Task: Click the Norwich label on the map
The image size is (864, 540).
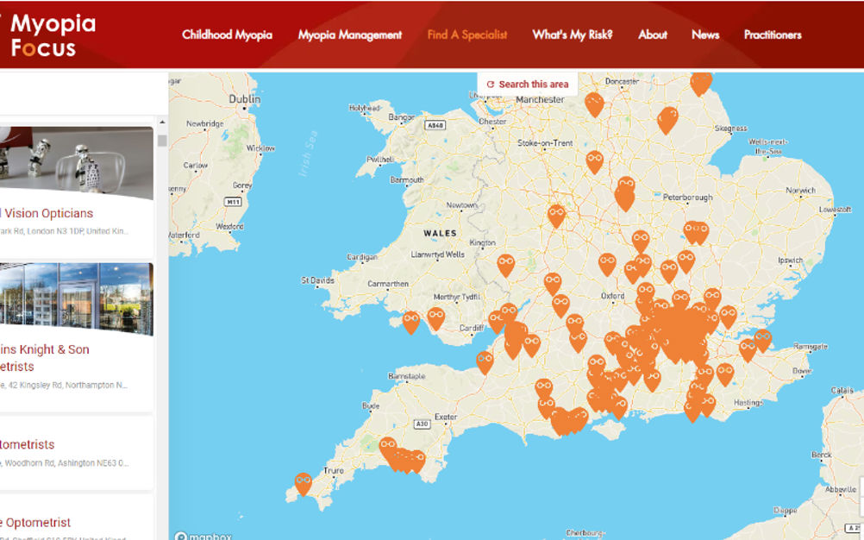Action: 801,190
